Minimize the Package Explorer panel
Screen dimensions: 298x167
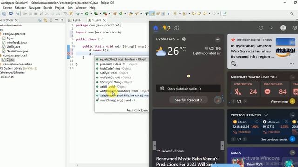(56, 19)
